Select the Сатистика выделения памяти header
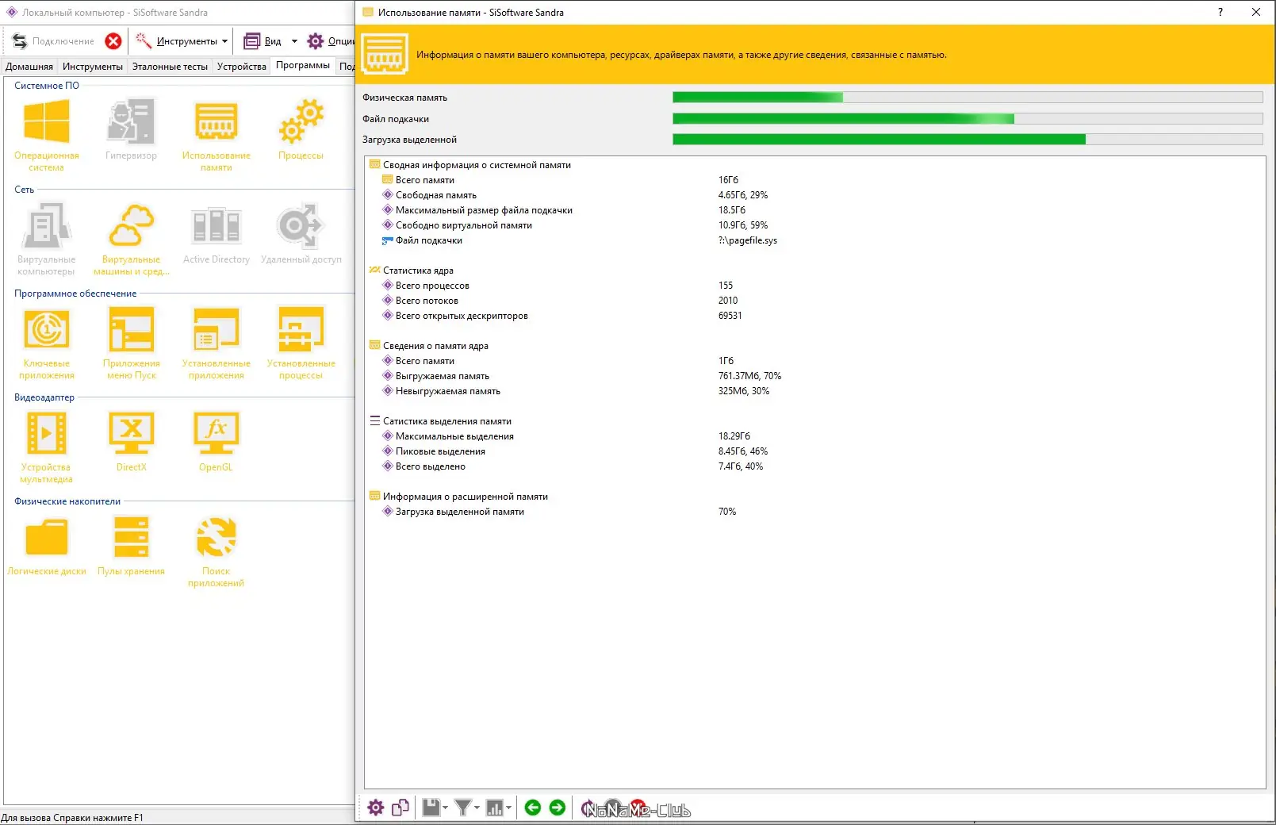The image size is (1276, 825). point(447,421)
